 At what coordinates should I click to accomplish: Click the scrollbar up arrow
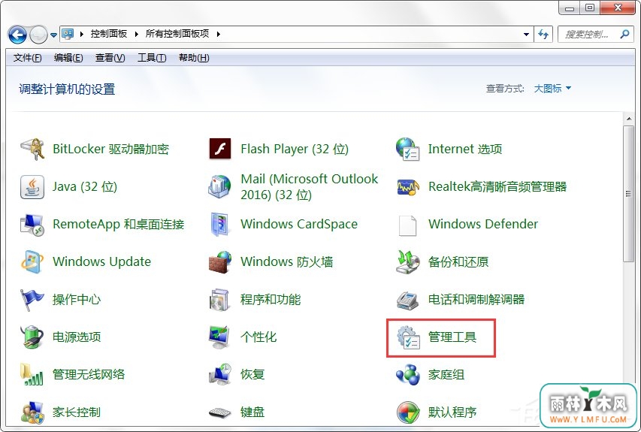(628, 119)
